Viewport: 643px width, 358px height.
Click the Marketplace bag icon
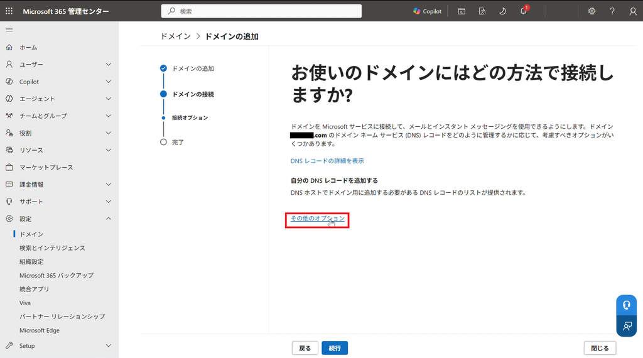coord(9,167)
